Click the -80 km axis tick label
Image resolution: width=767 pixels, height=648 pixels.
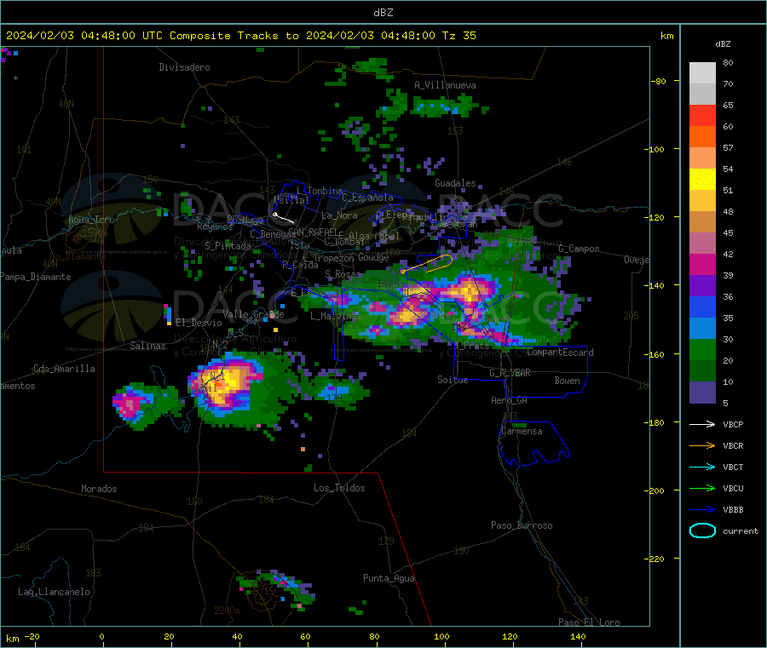(659, 81)
